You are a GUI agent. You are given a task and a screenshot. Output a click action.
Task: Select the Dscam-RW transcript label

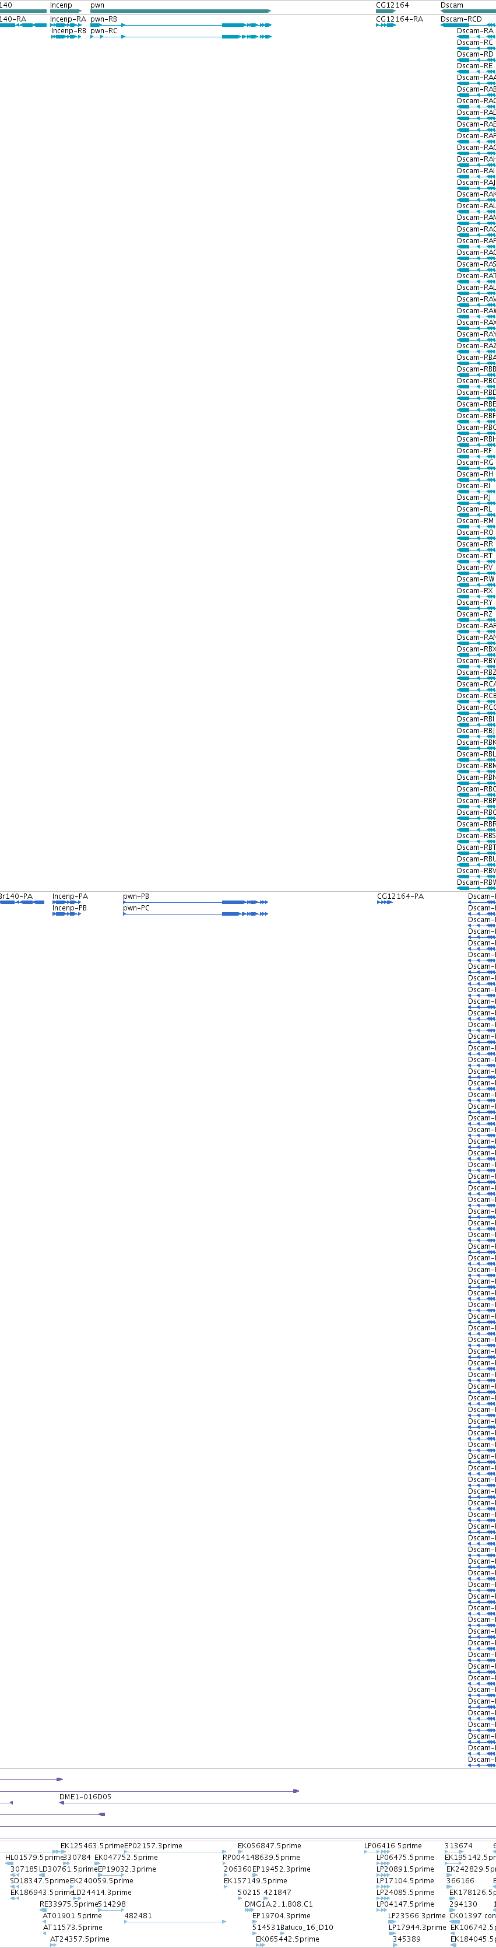click(x=475, y=579)
